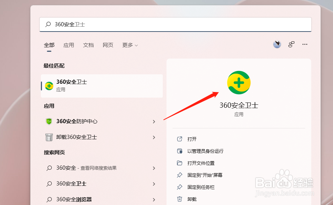The width and height of the screenshot is (333, 205).
Task: Click the folder icon beside 打开文件位置
Action: pyautogui.click(x=180, y=163)
